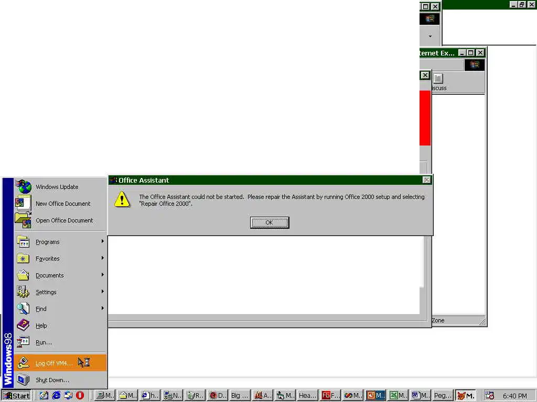537x402 pixels.
Task: Switch to the red F.. taskbar button
Action: [x=329, y=396]
